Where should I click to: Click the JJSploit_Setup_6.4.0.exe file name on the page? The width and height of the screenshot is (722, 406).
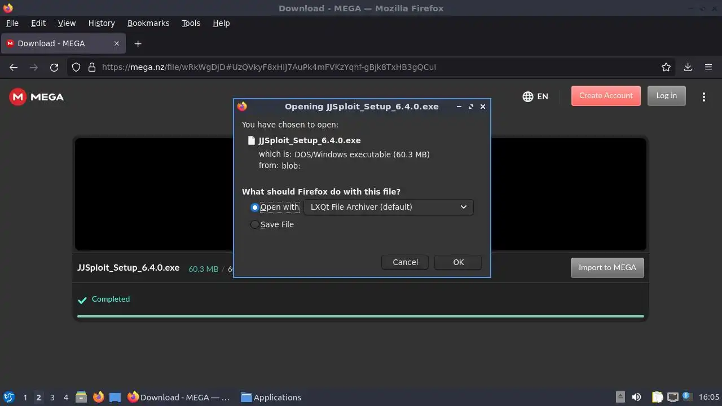[128, 268]
